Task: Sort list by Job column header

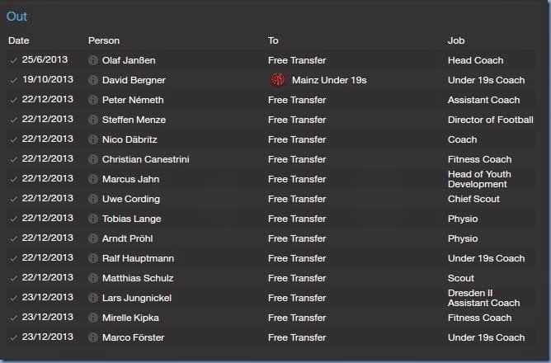Action: pos(456,40)
